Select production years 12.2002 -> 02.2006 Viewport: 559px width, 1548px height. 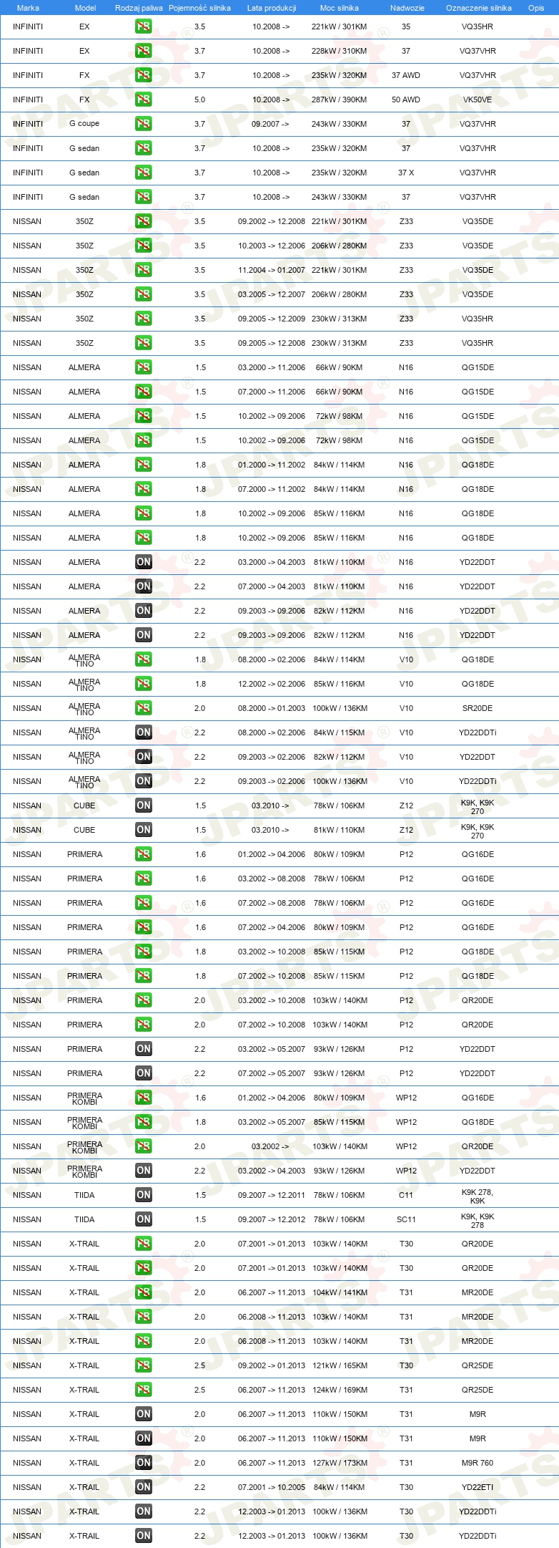coord(272,684)
